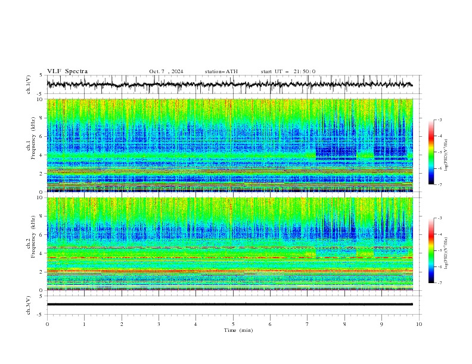Click the "ch.3(V)" axis label

point(29,305)
